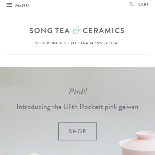Click the green ampersand logo glyph

tap(77, 30)
